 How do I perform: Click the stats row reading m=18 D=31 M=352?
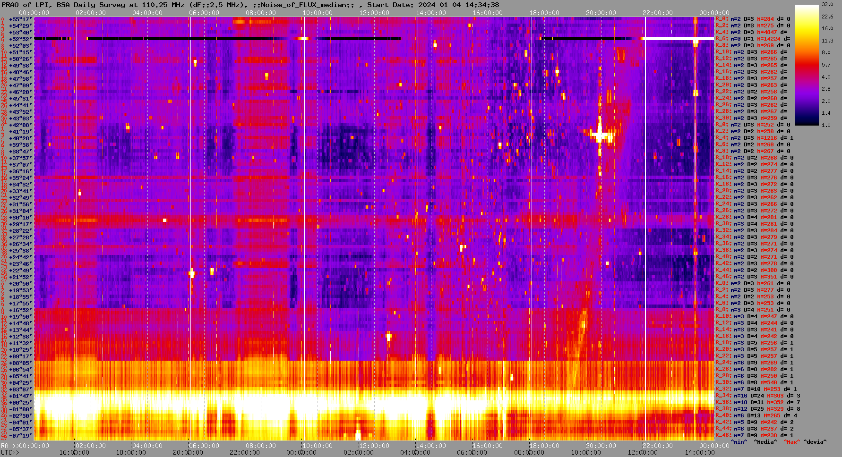pyautogui.click(x=758, y=402)
